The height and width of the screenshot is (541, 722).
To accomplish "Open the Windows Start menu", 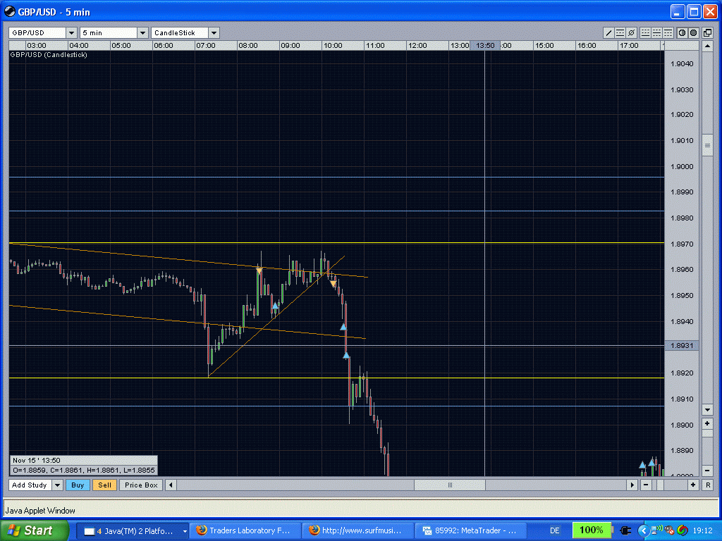I will 34,530.
